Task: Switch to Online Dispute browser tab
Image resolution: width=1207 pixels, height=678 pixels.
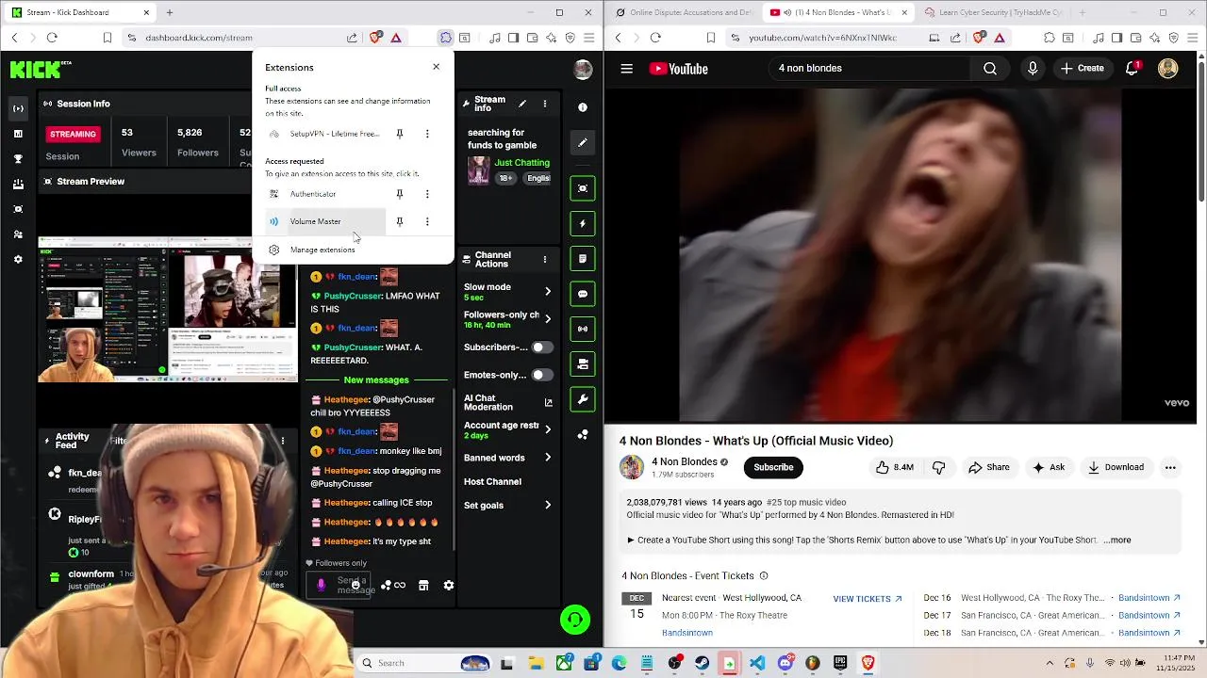Action: (684, 12)
